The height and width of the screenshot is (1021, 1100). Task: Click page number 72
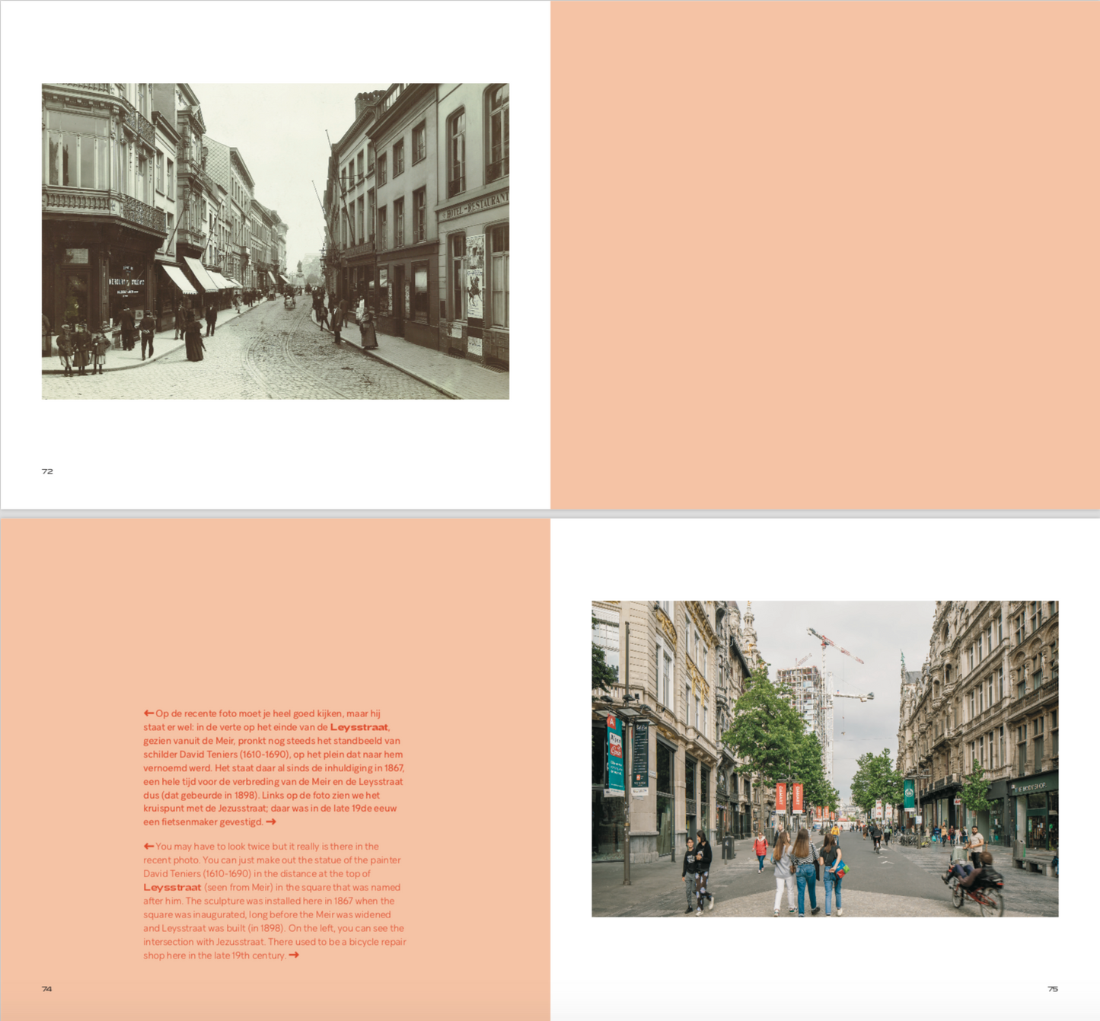47,471
